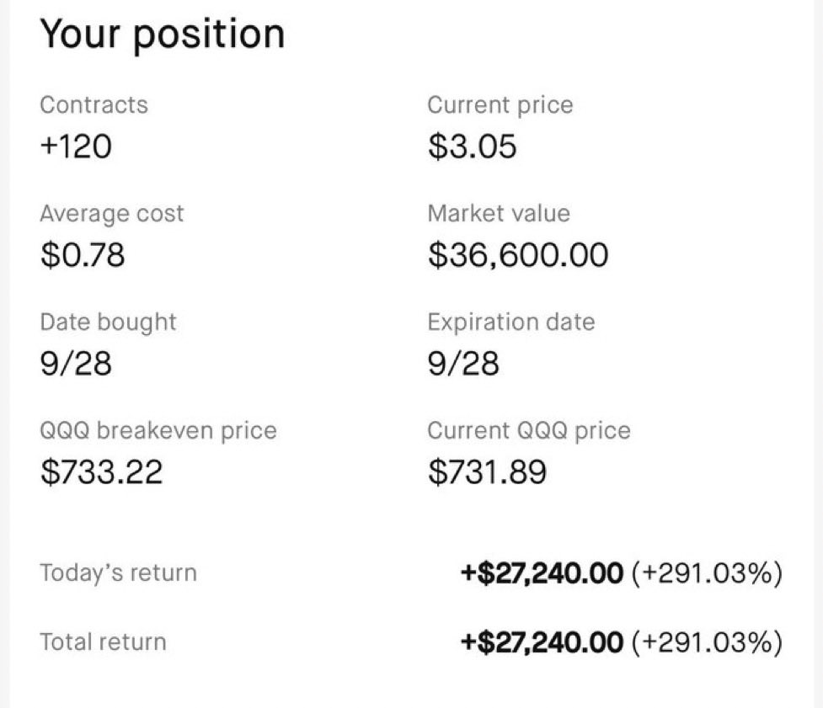Click the 9/28 date bought value
Viewport: 823px width, 708px height.
point(76,364)
